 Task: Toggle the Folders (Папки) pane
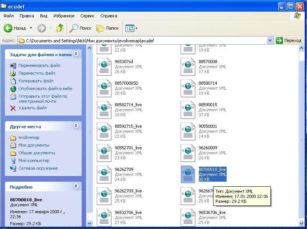coord(107,28)
